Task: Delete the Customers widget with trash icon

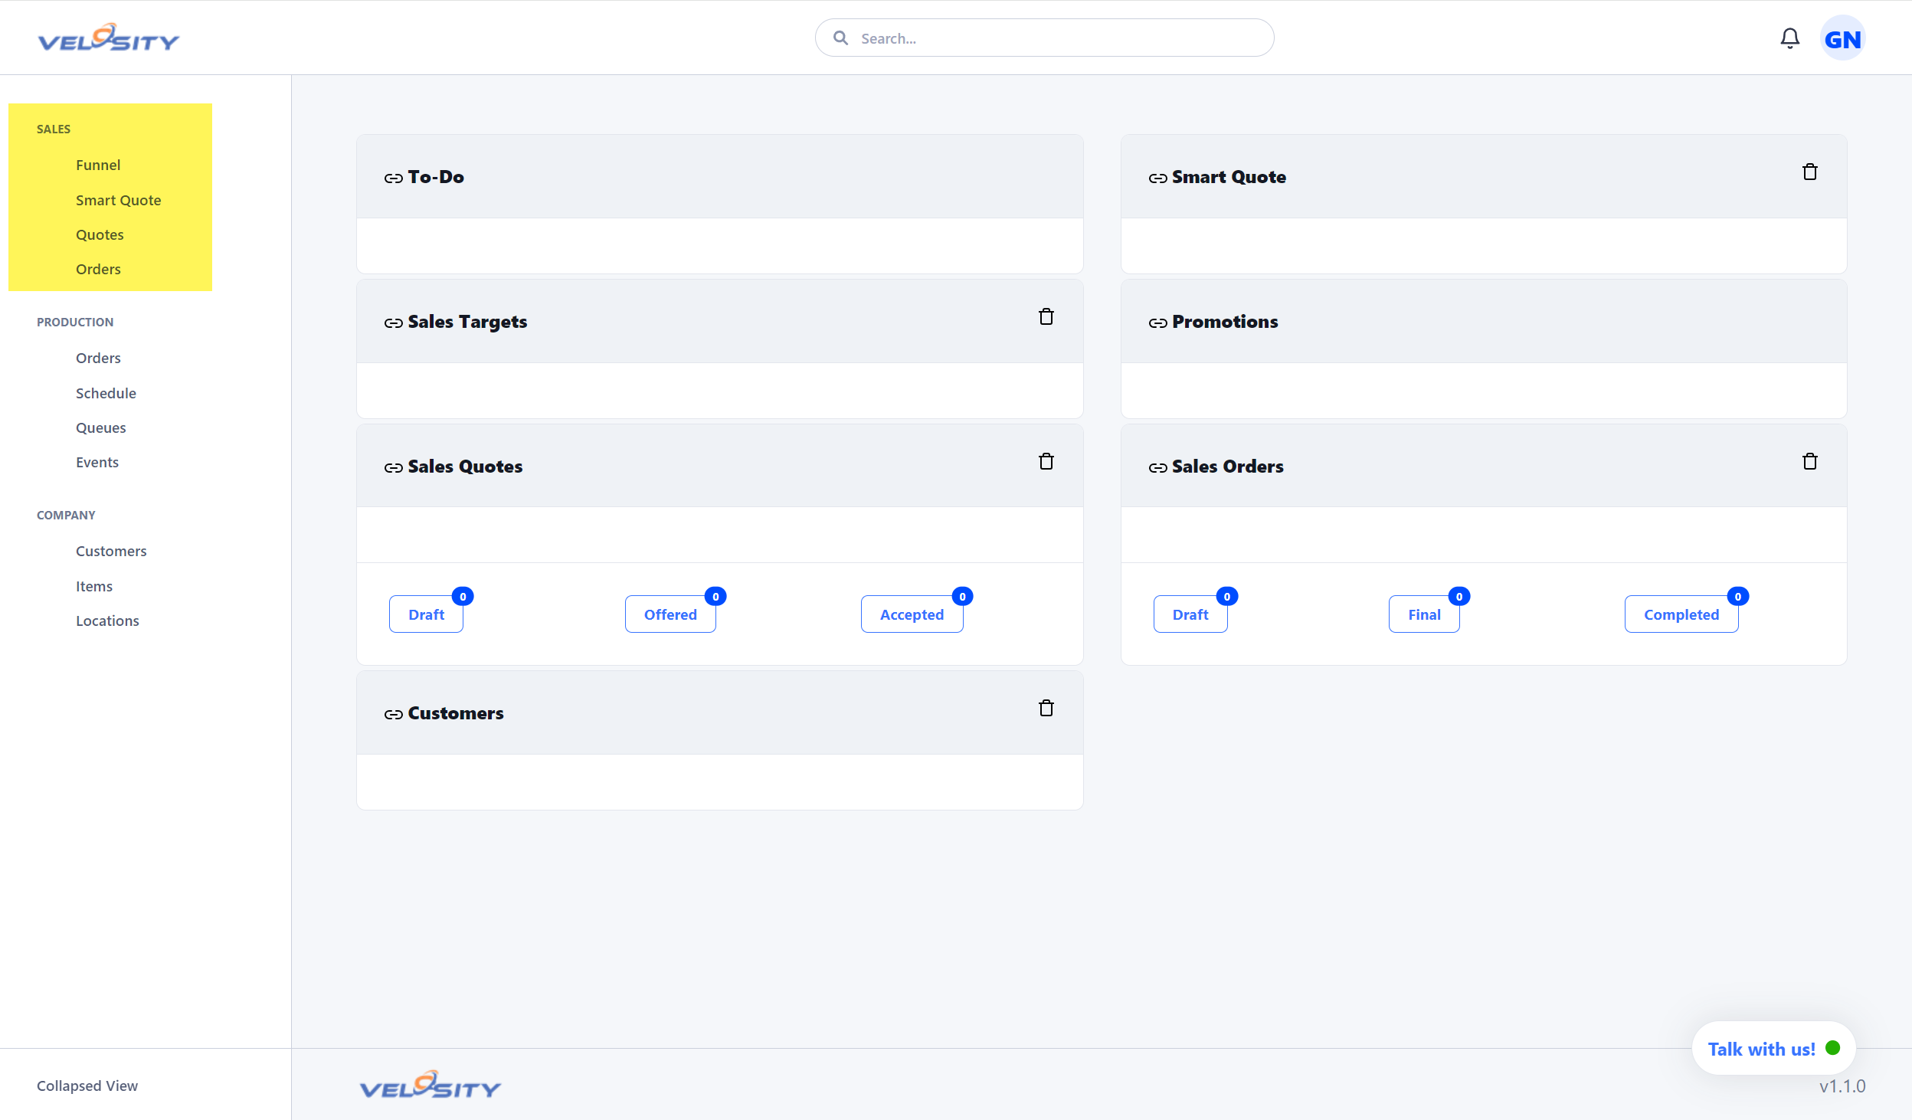Action: tap(1046, 708)
